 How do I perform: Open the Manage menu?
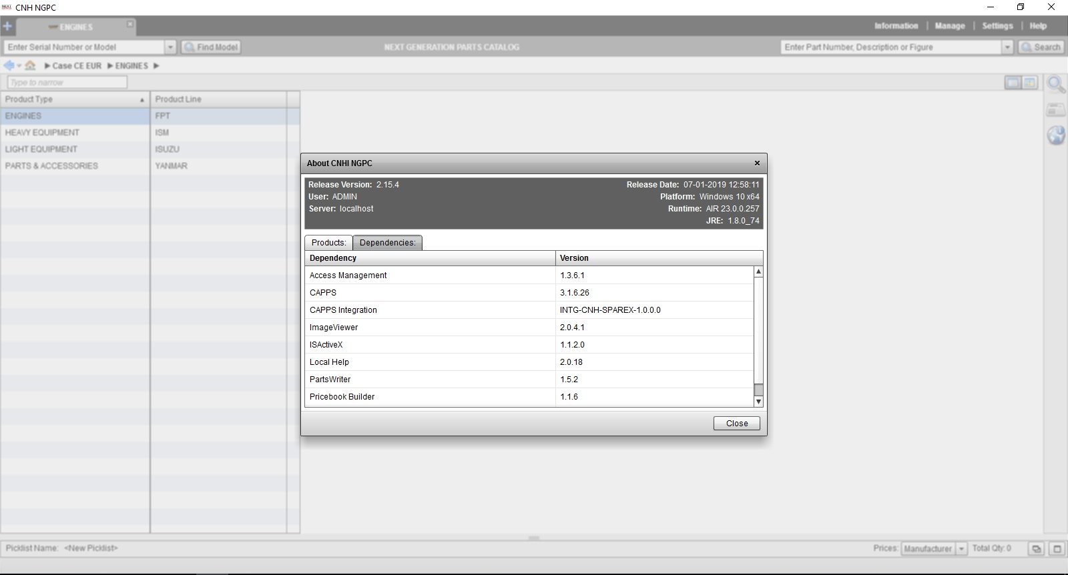(950, 26)
